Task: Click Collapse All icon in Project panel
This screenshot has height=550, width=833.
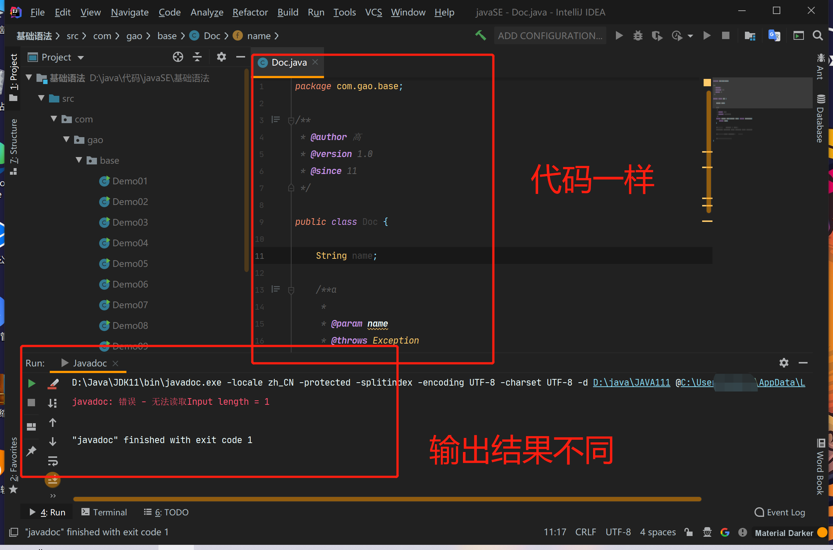Action: [197, 57]
